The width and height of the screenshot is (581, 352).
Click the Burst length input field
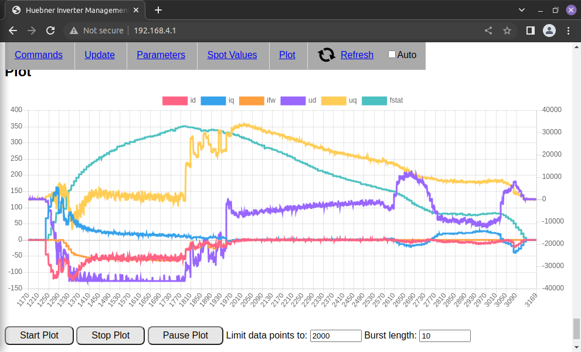(x=444, y=336)
